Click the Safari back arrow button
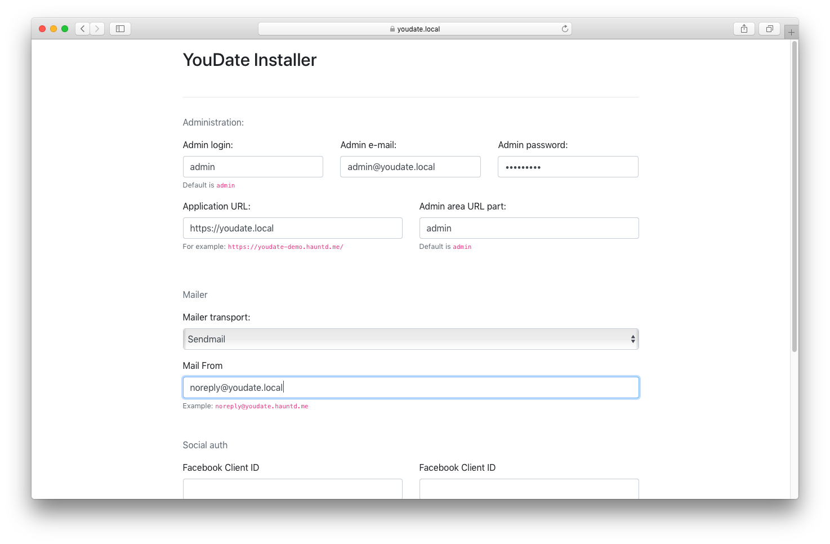830x544 pixels. point(83,29)
